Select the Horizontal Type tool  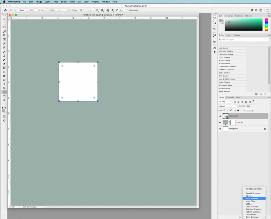(x=4, y=84)
